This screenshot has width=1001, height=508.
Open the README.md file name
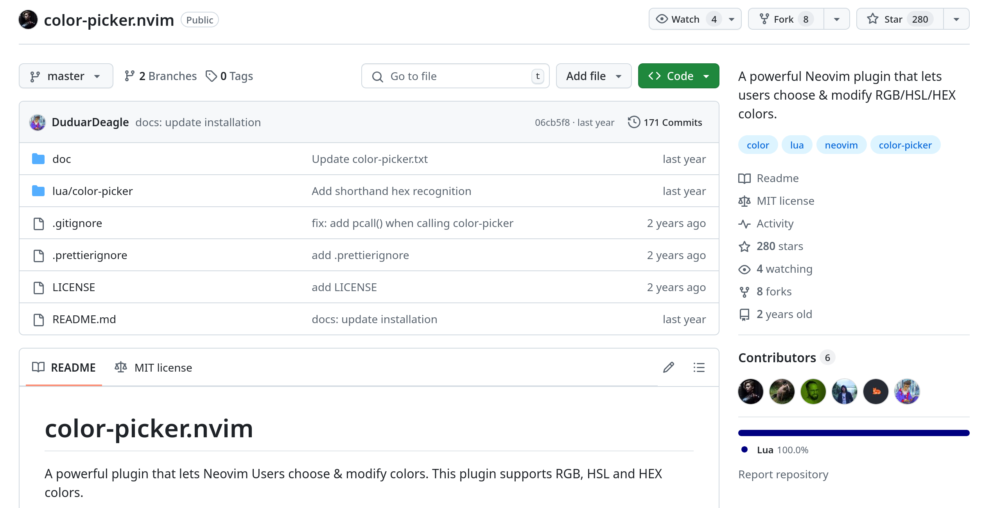(x=84, y=319)
